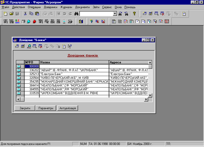This screenshot has width=204, height=147.
Task: Click the СЧЕТ invoice document icon
Action: [5, 21]
